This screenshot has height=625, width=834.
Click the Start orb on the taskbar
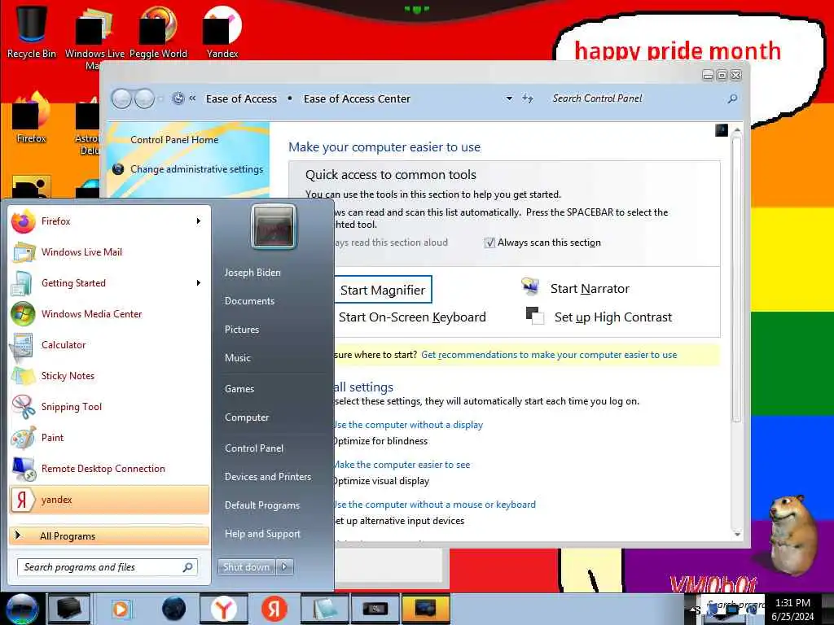pyautogui.click(x=22, y=609)
